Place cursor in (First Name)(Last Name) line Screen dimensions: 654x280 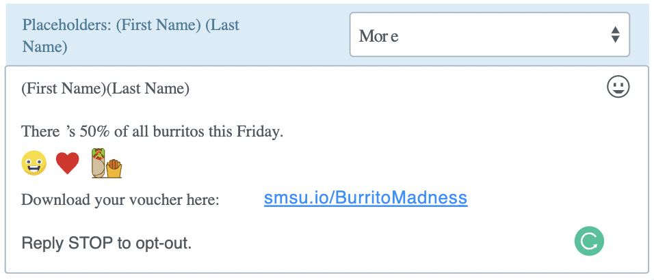(105, 89)
